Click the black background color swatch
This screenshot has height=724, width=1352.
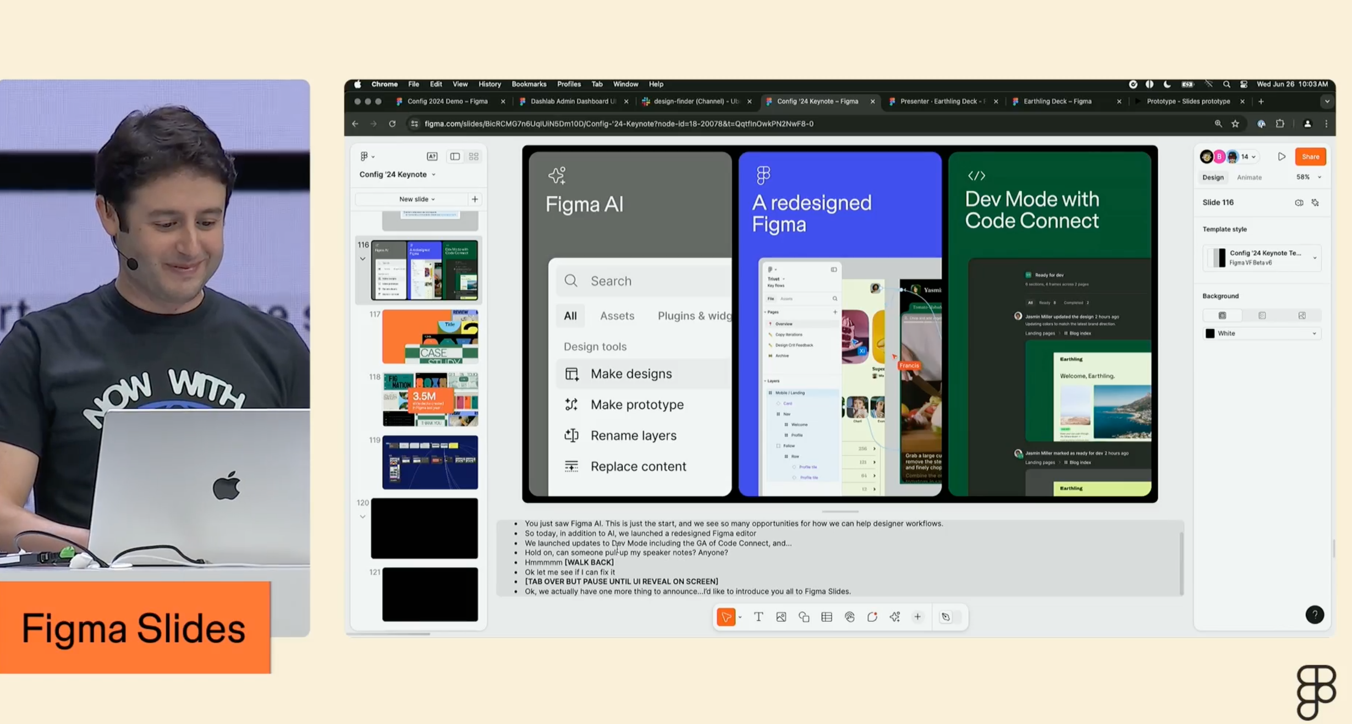click(x=1210, y=333)
